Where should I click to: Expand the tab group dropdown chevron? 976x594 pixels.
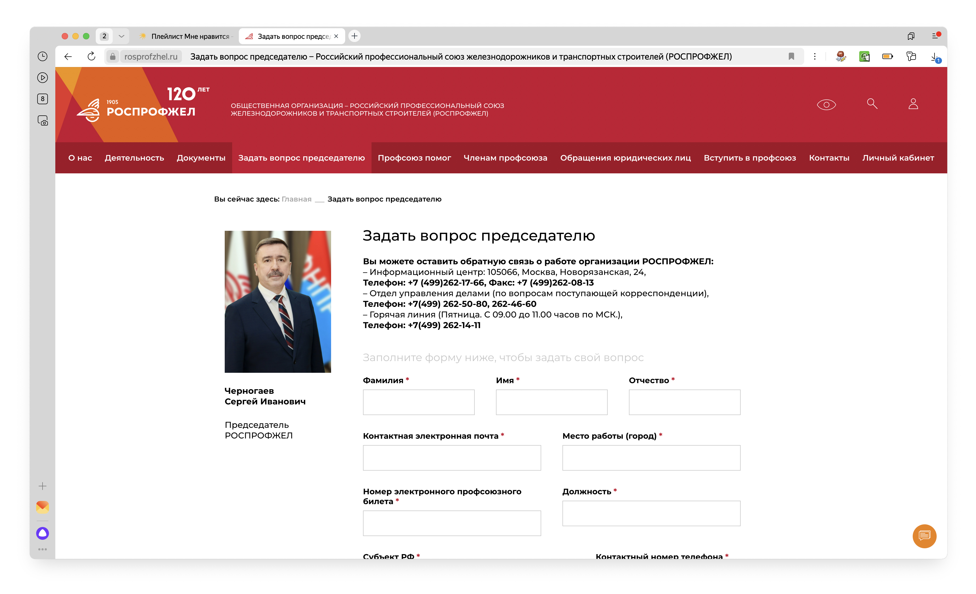[121, 36]
